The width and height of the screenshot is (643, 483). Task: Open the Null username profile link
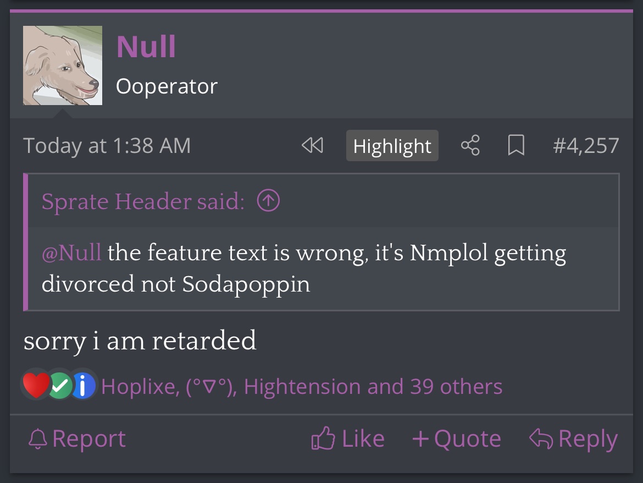[146, 46]
